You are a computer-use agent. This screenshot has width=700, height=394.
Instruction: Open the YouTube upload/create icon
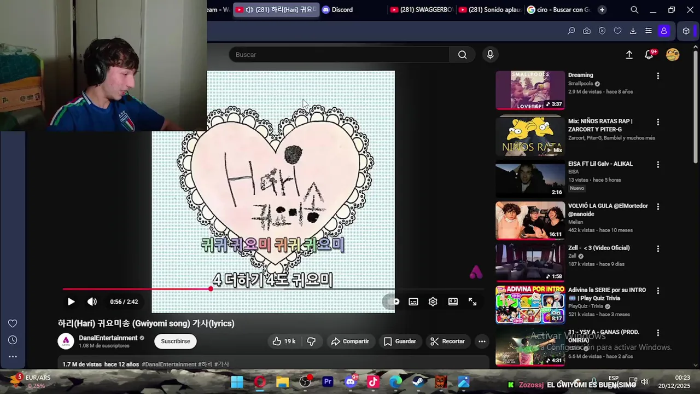click(x=629, y=55)
